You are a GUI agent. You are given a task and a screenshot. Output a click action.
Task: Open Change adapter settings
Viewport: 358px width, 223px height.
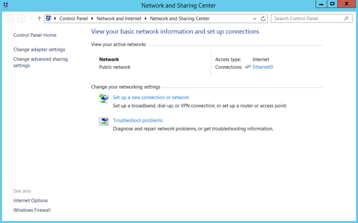(39, 49)
